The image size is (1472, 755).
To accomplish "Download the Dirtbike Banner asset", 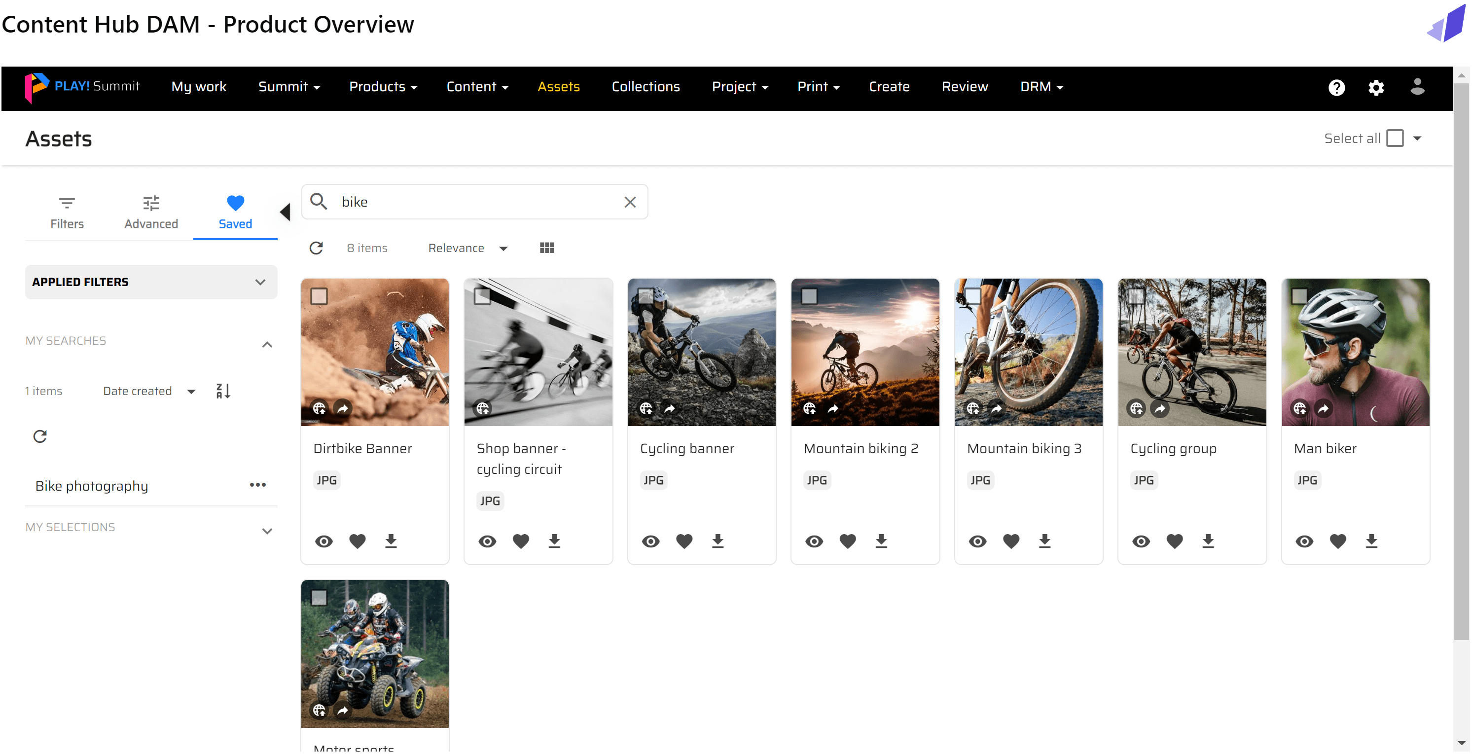I will (x=391, y=540).
